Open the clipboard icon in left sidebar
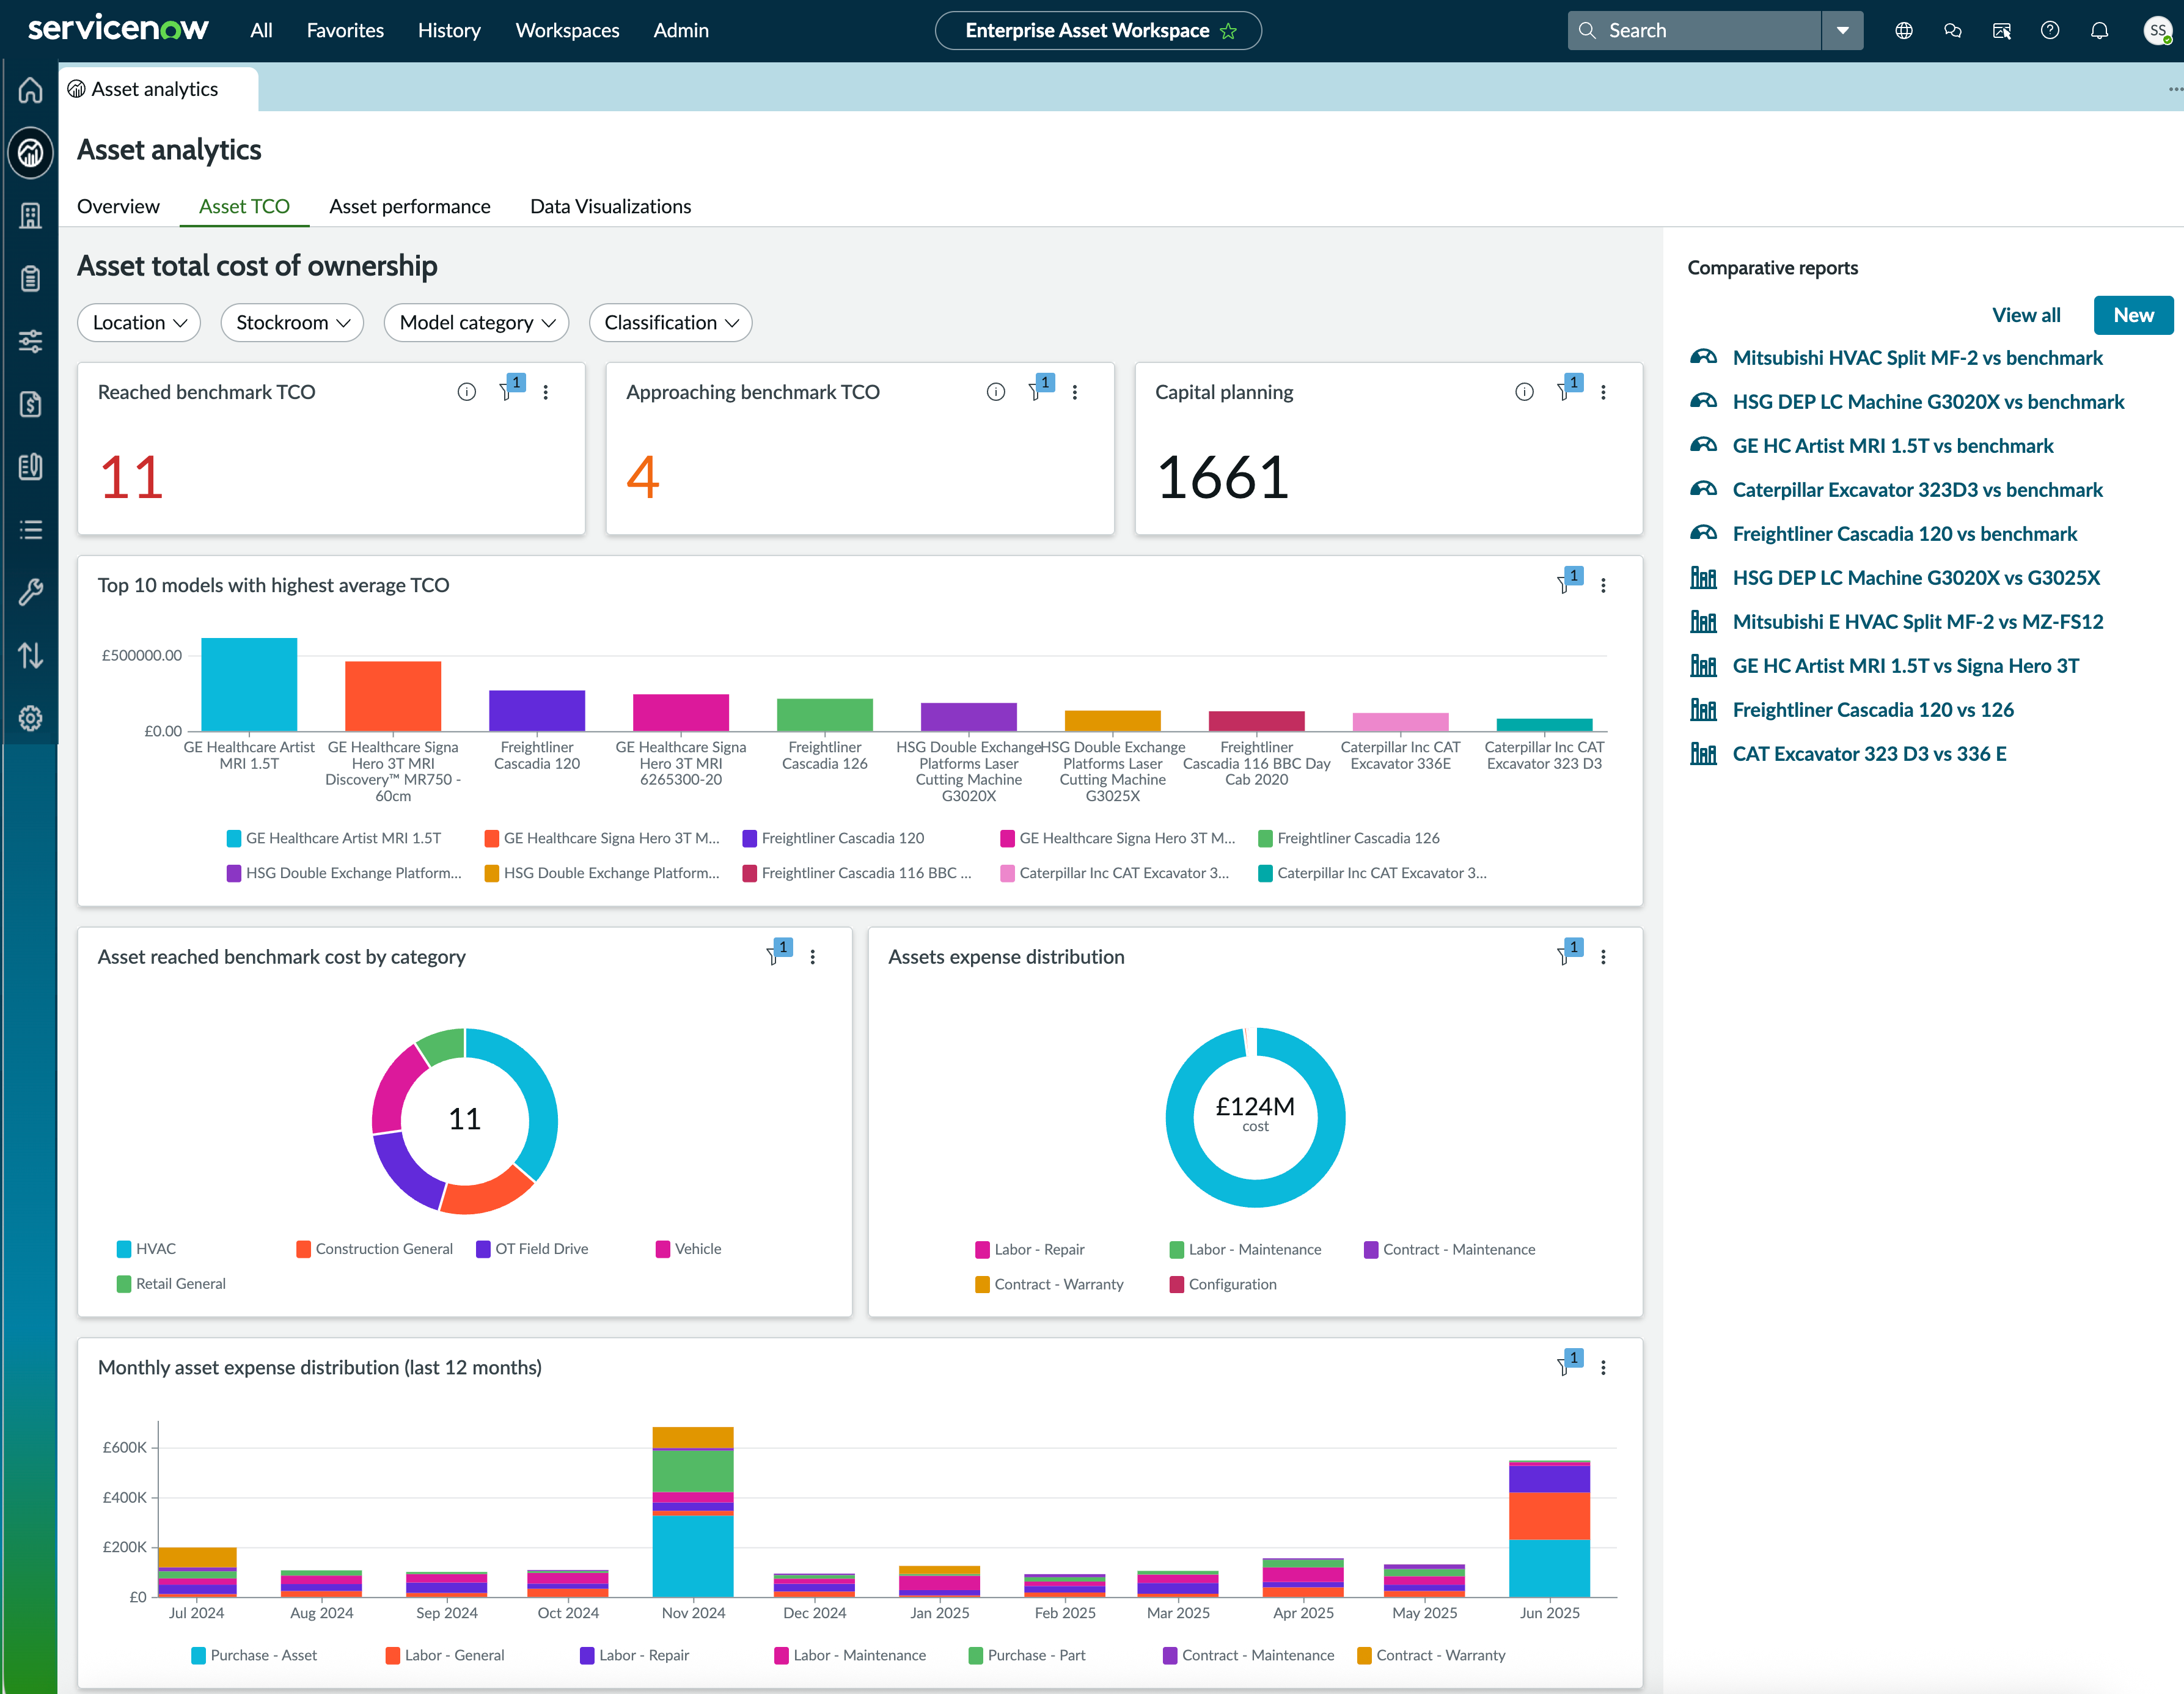Viewport: 2184px width, 1694px height. point(30,279)
